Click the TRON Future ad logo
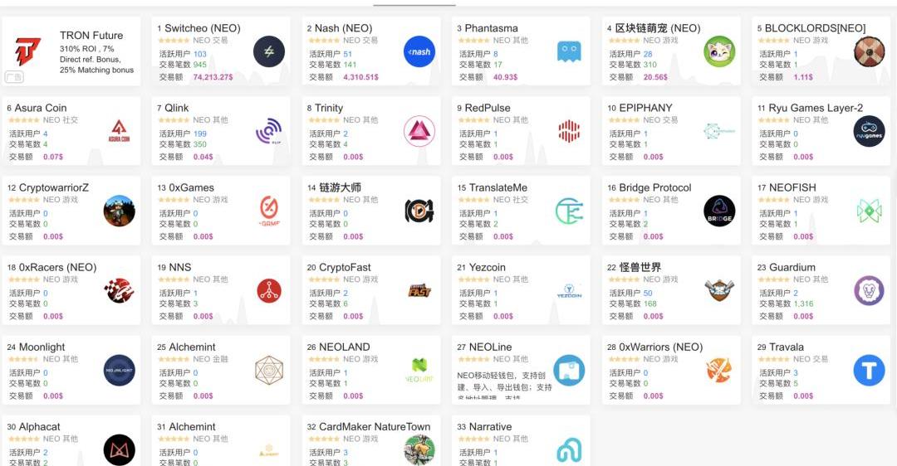The image size is (897, 466). (x=27, y=51)
